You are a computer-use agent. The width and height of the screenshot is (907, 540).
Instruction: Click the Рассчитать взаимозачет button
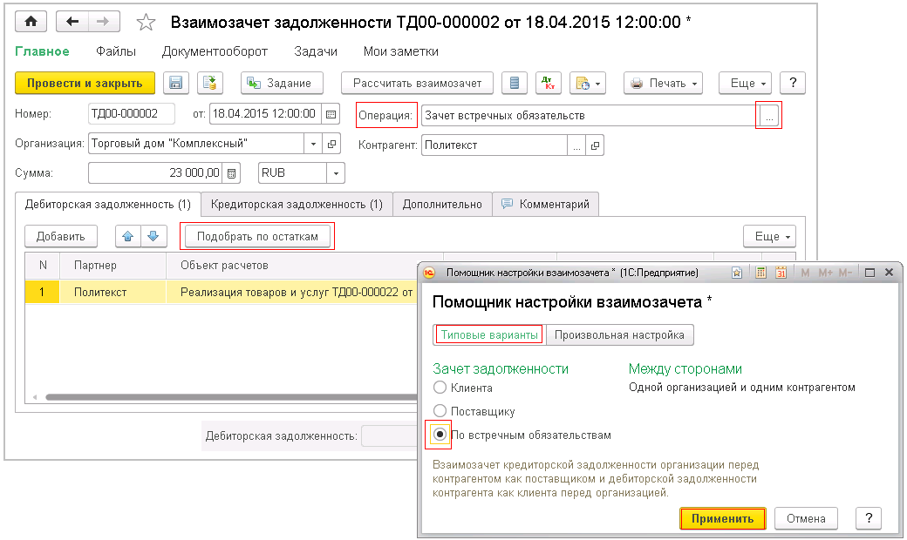[417, 83]
